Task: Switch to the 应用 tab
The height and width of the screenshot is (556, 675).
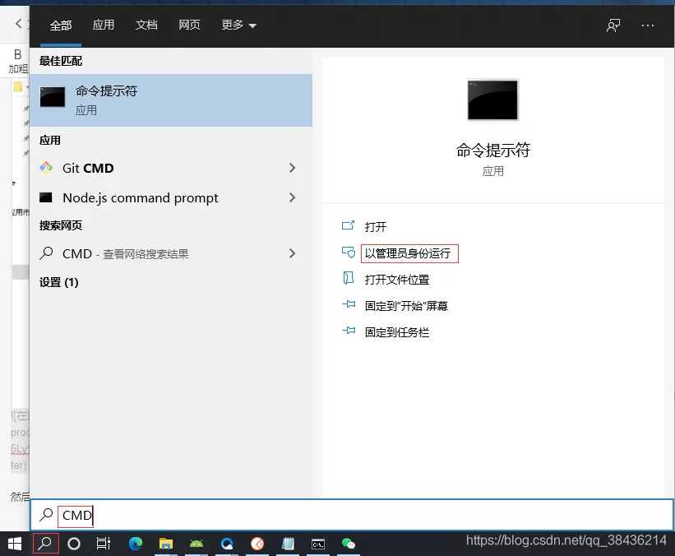Action: click(x=104, y=25)
